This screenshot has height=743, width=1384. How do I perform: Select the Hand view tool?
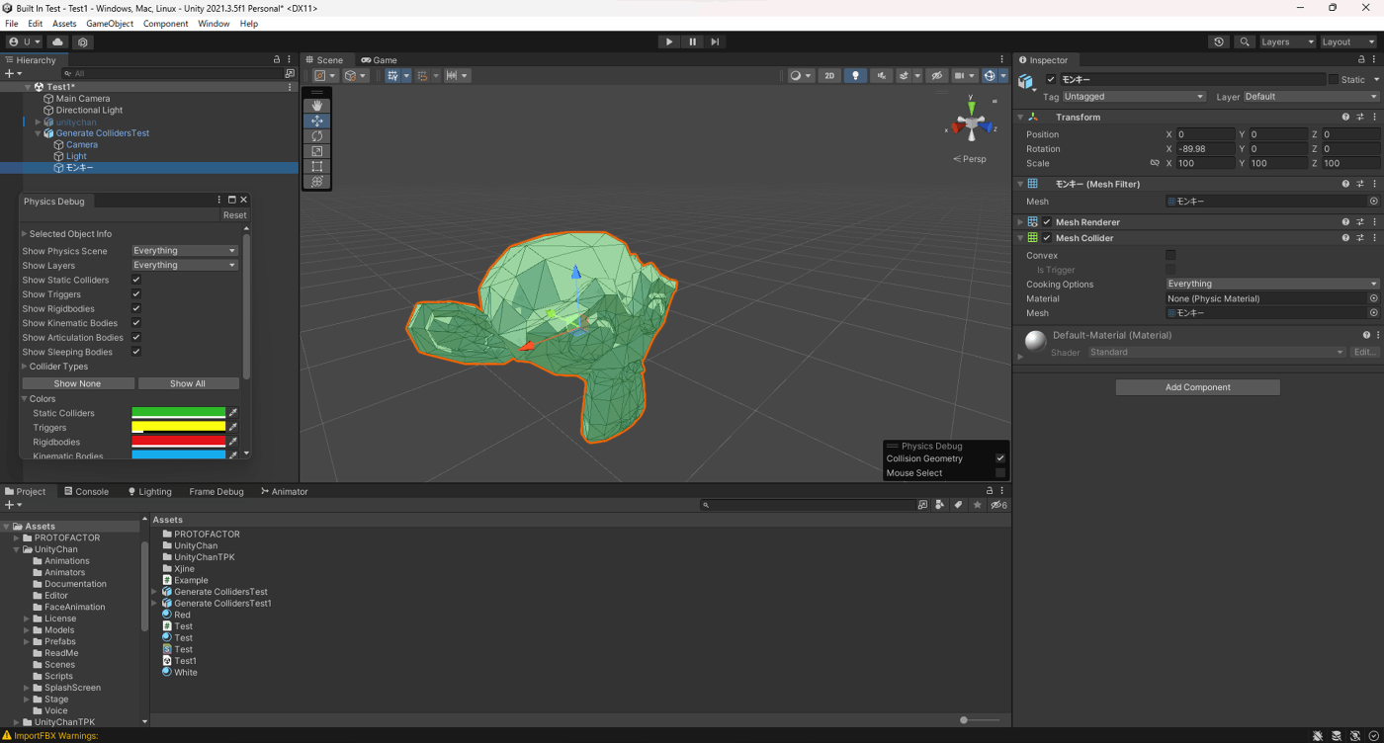[x=316, y=106]
